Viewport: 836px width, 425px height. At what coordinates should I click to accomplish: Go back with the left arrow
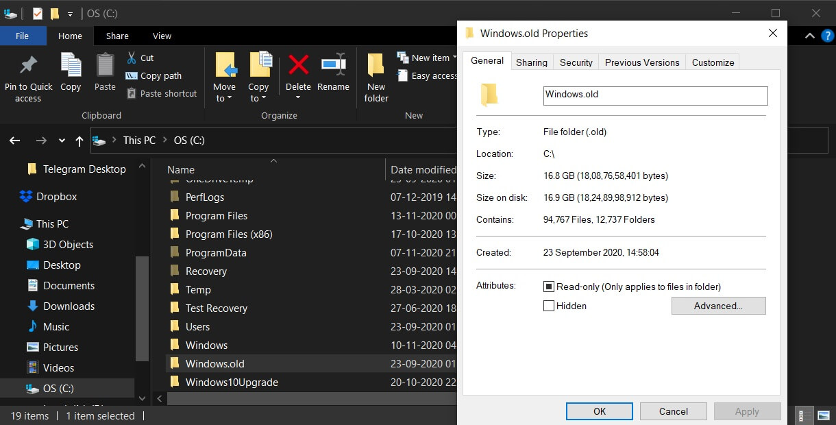(x=14, y=140)
